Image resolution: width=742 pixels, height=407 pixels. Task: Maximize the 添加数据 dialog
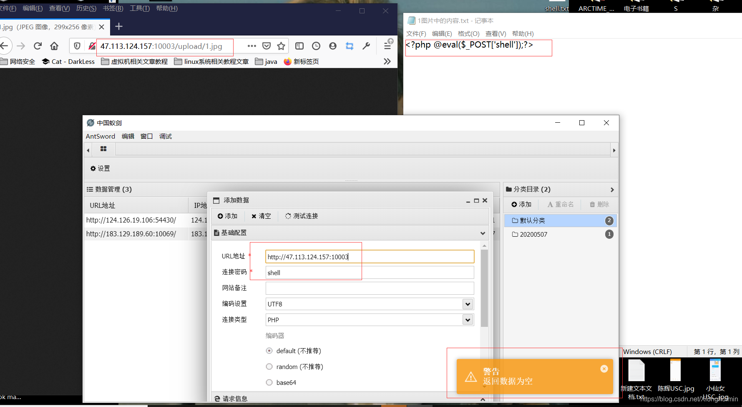point(476,201)
